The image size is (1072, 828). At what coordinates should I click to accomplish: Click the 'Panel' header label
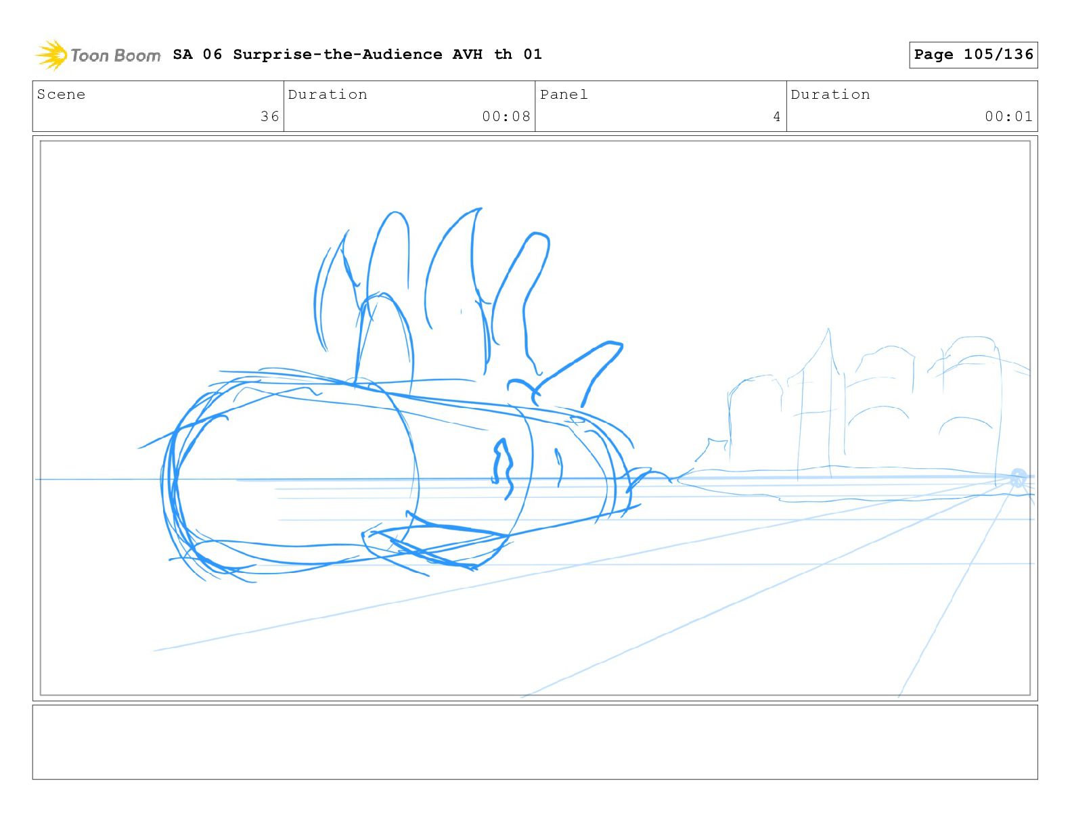pyautogui.click(x=564, y=95)
